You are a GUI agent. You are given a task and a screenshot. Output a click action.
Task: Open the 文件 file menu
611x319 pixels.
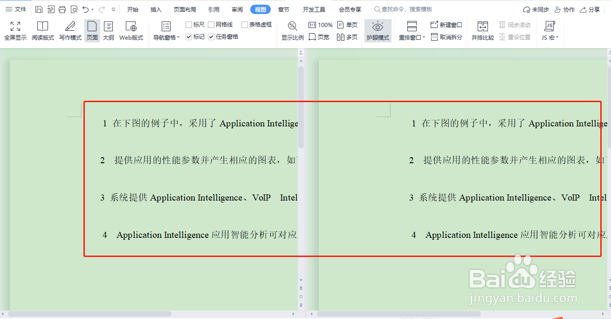tap(17, 9)
